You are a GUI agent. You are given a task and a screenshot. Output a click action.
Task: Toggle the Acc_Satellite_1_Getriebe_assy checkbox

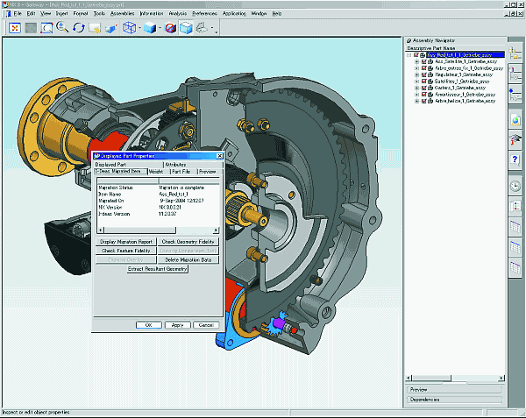tap(423, 61)
